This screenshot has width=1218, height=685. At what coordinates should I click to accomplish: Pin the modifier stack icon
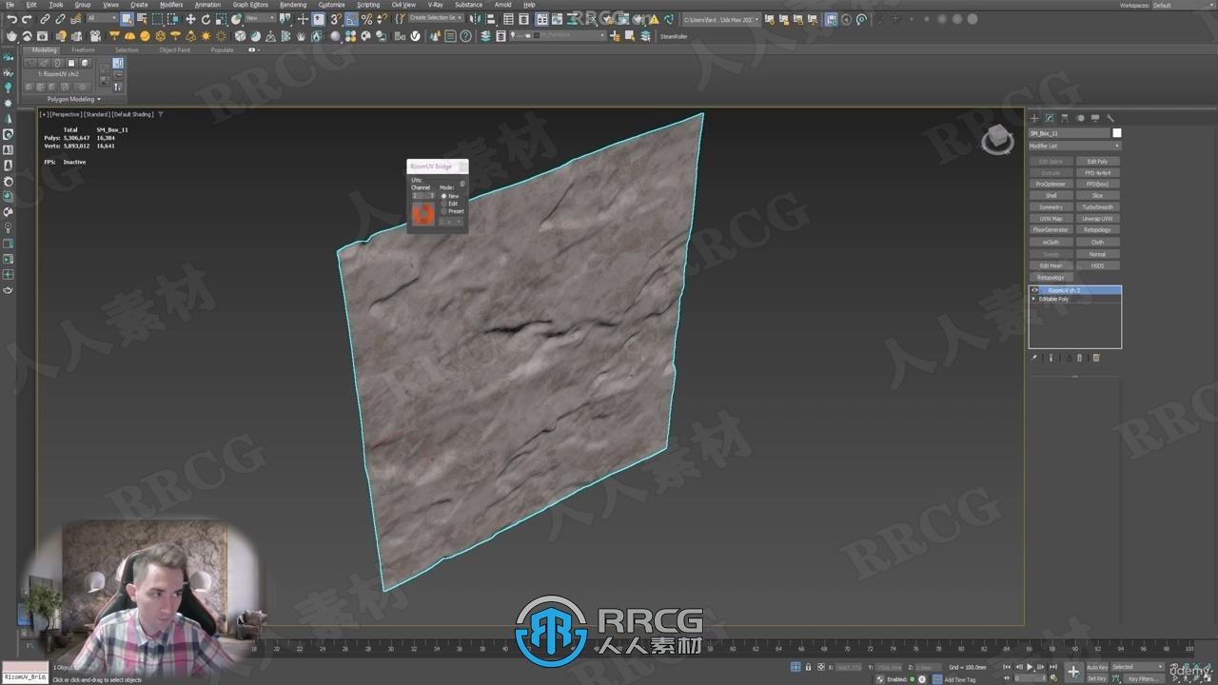(1034, 358)
